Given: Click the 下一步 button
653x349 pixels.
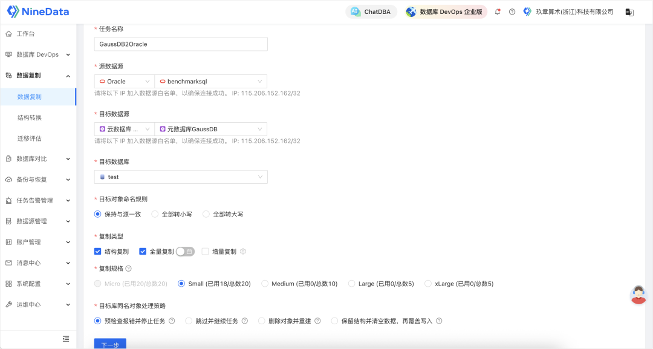Looking at the screenshot, I should (110, 344).
